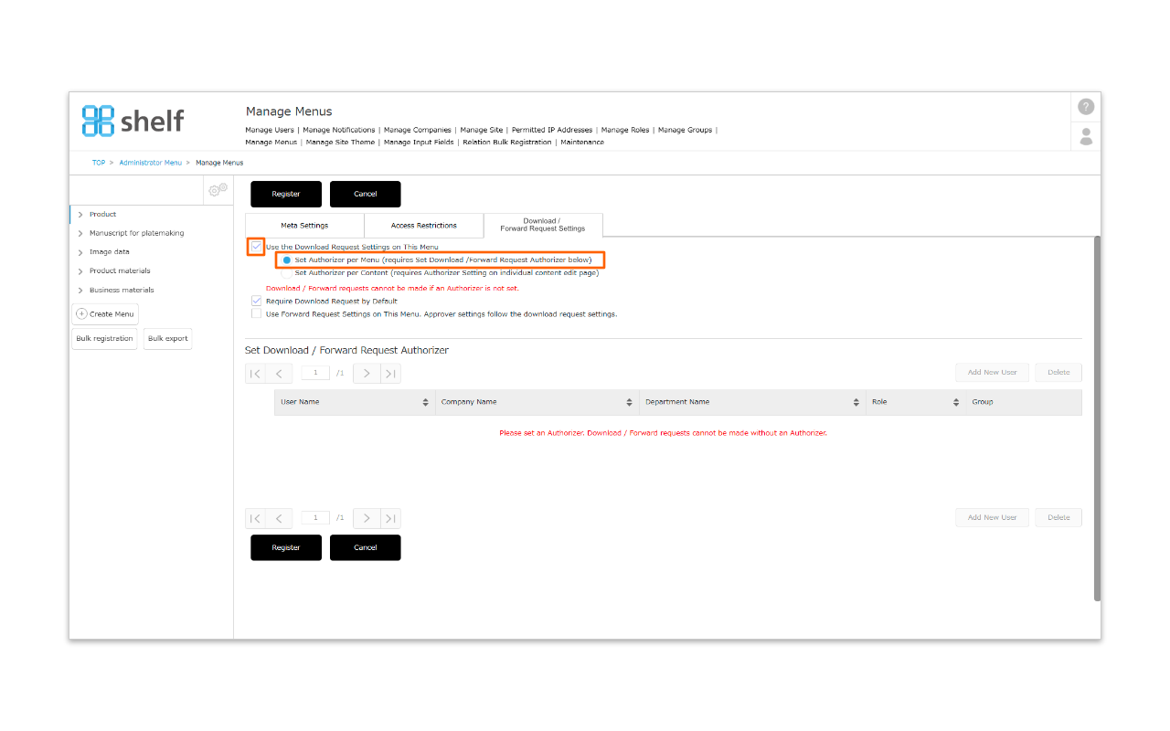Click the top Register button
The width and height of the screenshot is (1170, 731).
pyautogui.click(x=286, y=194)
